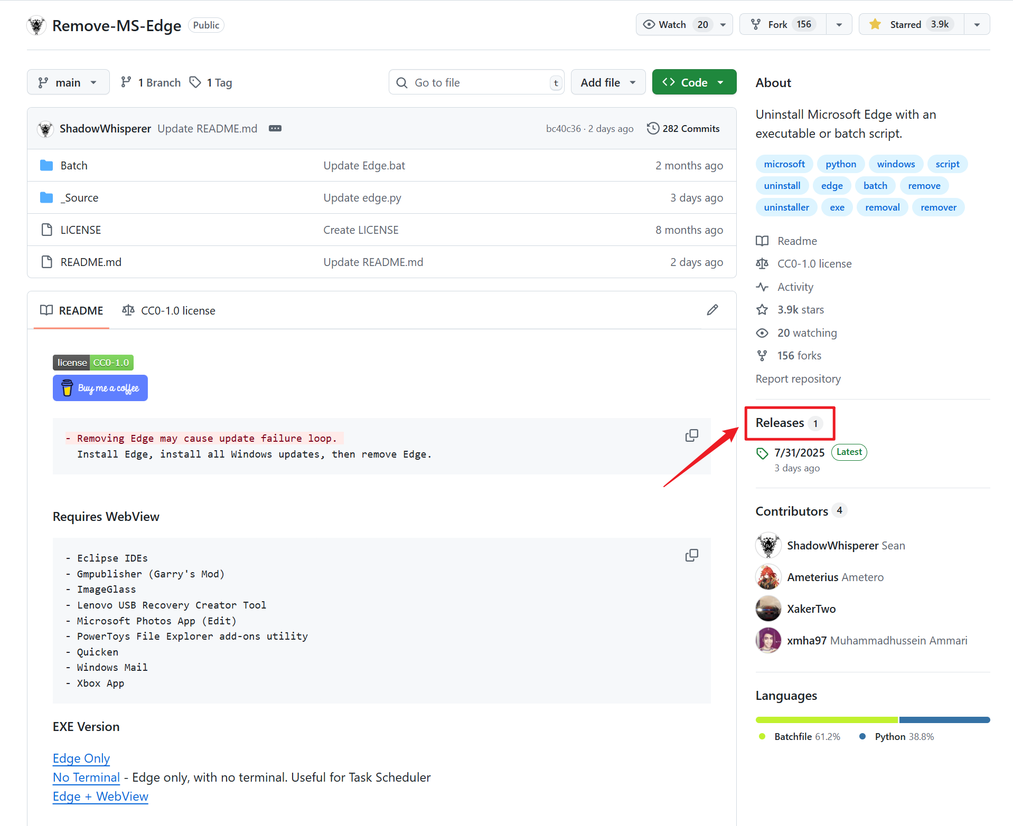Switch to the CC0-1.0 license tab

tap(168, 310)
